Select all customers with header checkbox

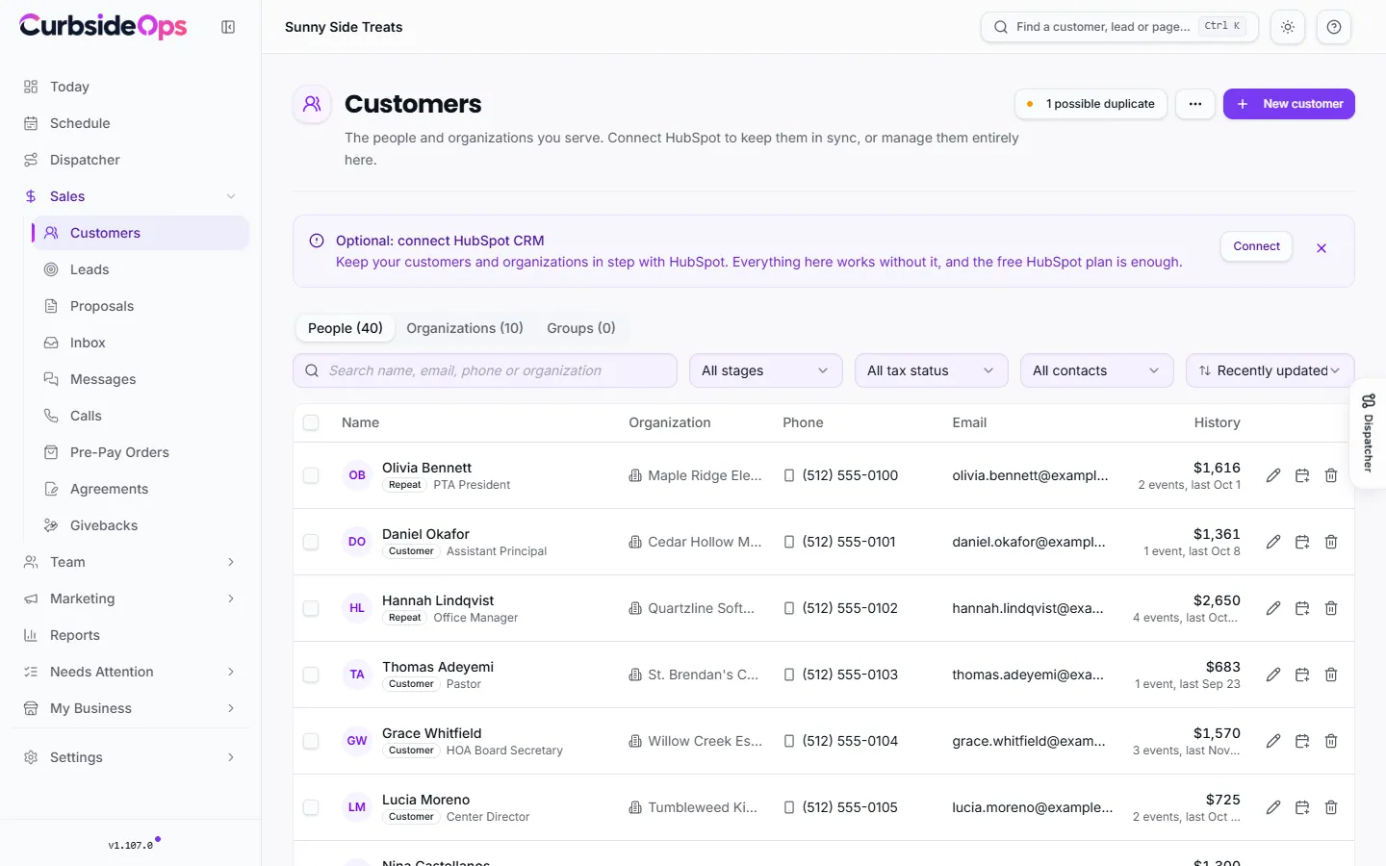(x=311, y=422)
